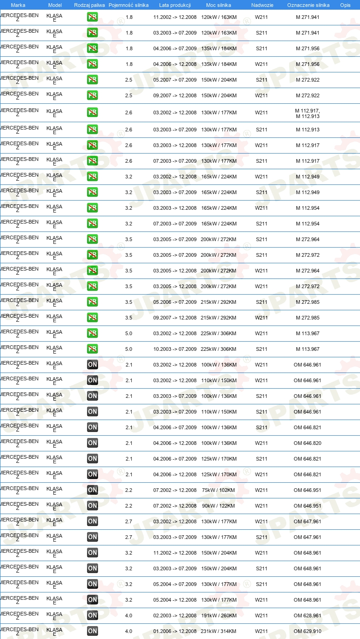
Task: Click ON diesel icon in OM 628.961 row
Action: 93,615
